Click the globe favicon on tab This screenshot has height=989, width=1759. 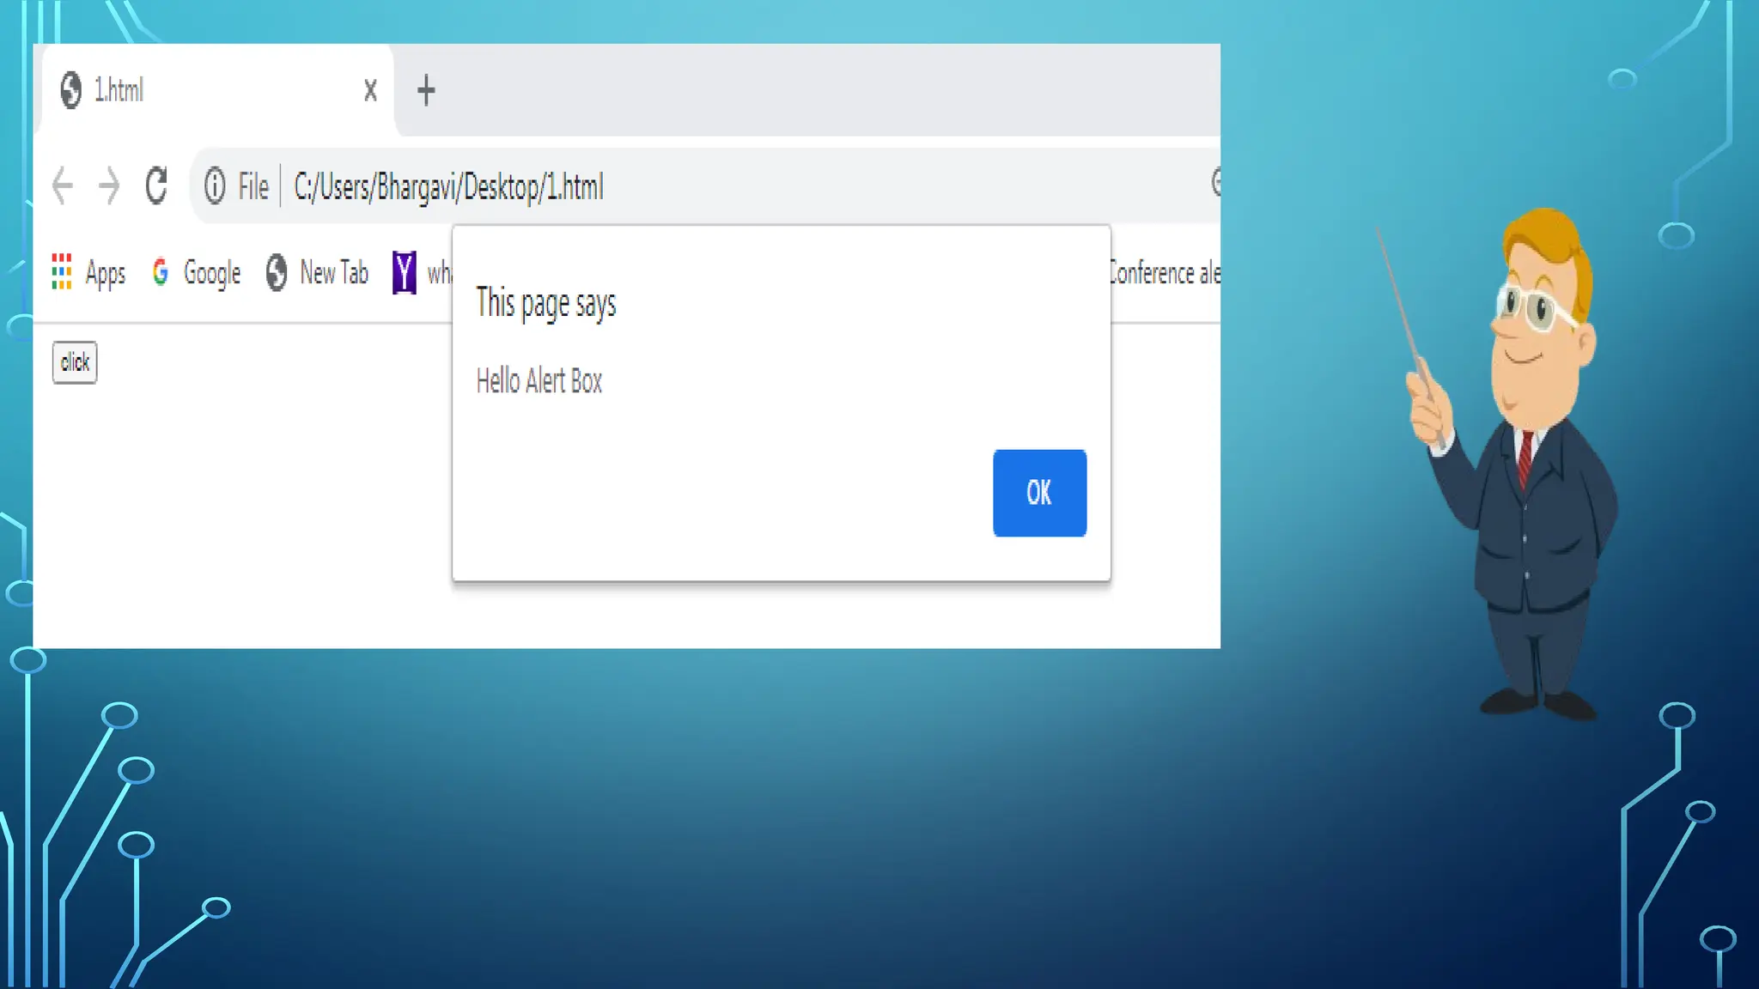(71, 89)
